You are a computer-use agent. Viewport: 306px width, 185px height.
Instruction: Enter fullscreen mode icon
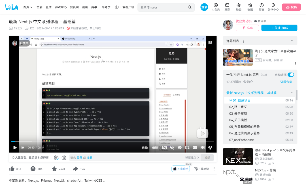click(x=203, y=148)
